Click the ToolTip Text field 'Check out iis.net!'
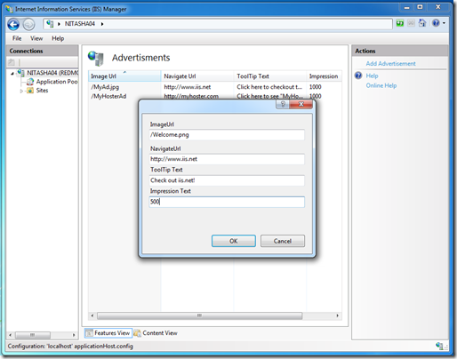Image resolution: width=457 pixels, height=359 pixels. tap(227, 180)
